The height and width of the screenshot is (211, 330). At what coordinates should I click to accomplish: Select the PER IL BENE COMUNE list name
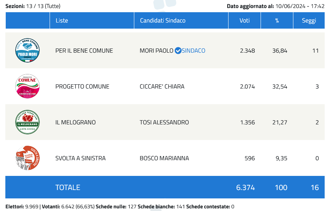tap(84, 50)
